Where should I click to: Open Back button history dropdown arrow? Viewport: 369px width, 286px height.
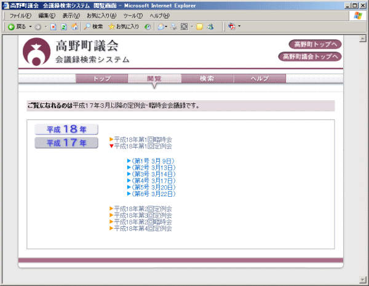coord(30,27)
